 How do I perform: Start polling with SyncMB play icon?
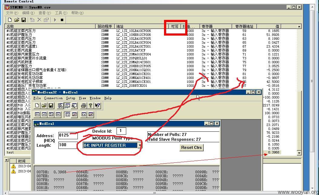[x=55, y=20]
